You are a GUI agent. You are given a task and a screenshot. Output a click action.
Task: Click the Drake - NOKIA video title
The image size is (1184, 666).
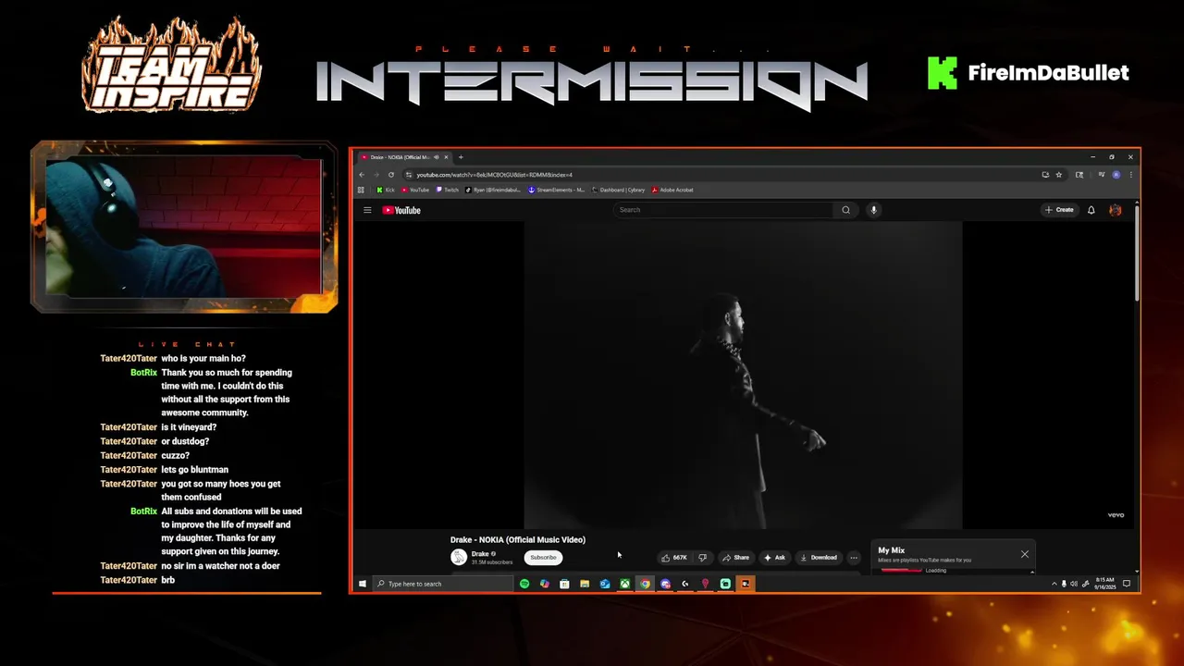(x=518, y=539)
